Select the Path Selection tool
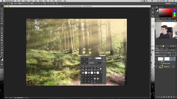This screenshot has height=99, width=177. tap(2, 48)
